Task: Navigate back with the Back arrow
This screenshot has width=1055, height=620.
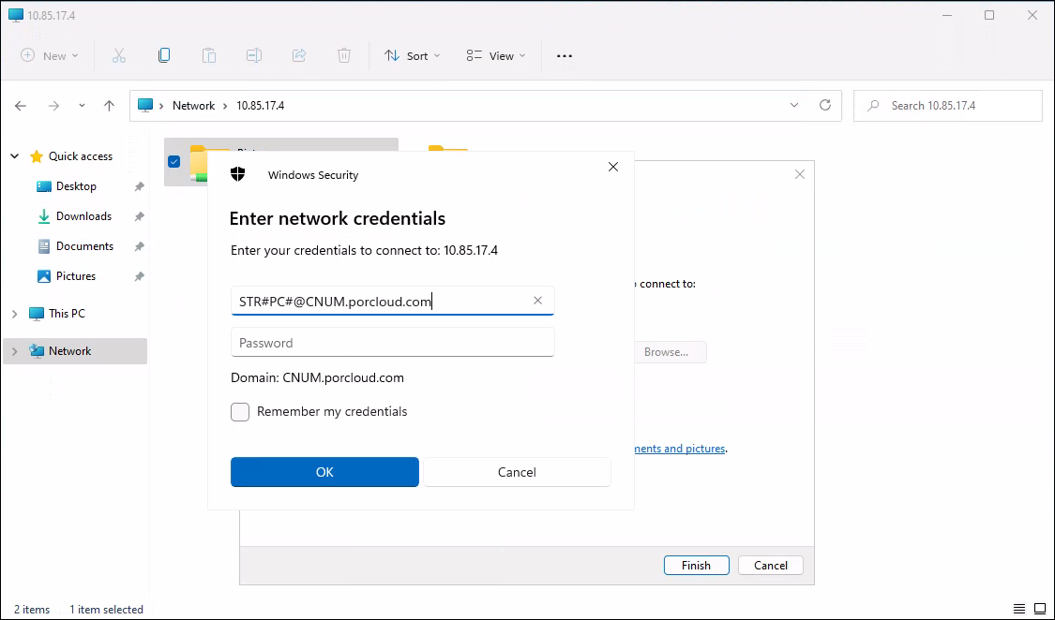Action: [x=22, y=106]
